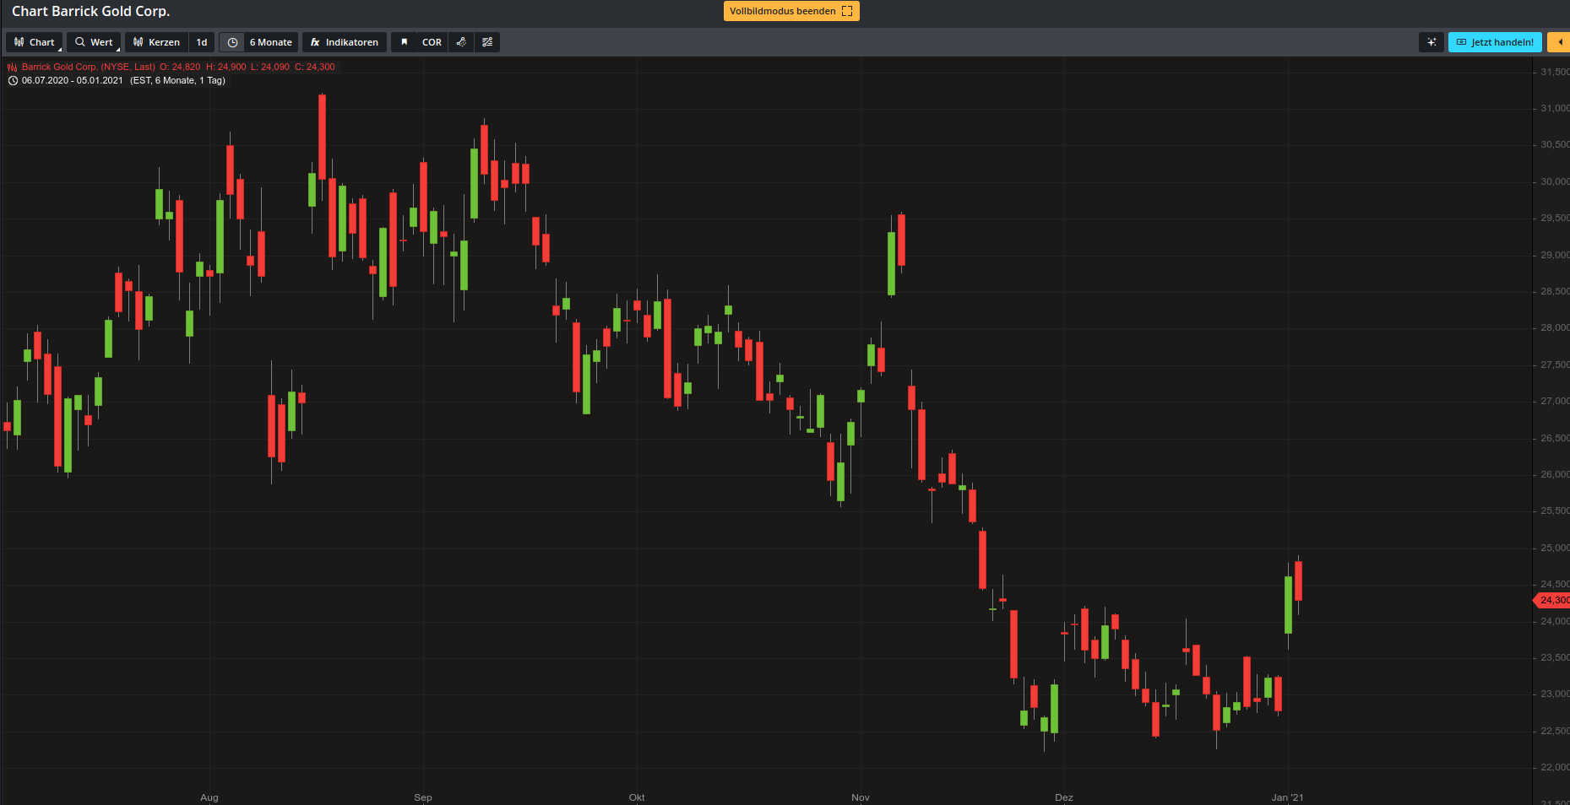Click the date range label 06.07.2020 - 05.01.2021
Image resolution: width=1570 pixels, height=805 pixels.
[72, 80]
